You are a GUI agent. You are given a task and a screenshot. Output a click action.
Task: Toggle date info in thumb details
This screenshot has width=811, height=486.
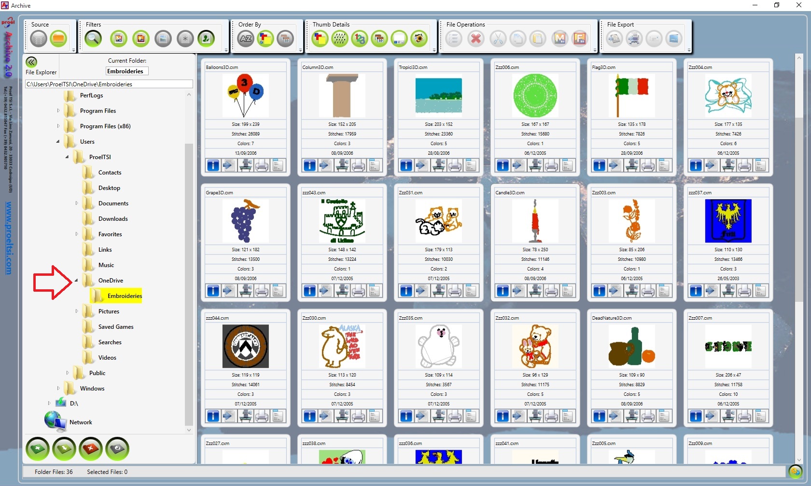point(379,39)
